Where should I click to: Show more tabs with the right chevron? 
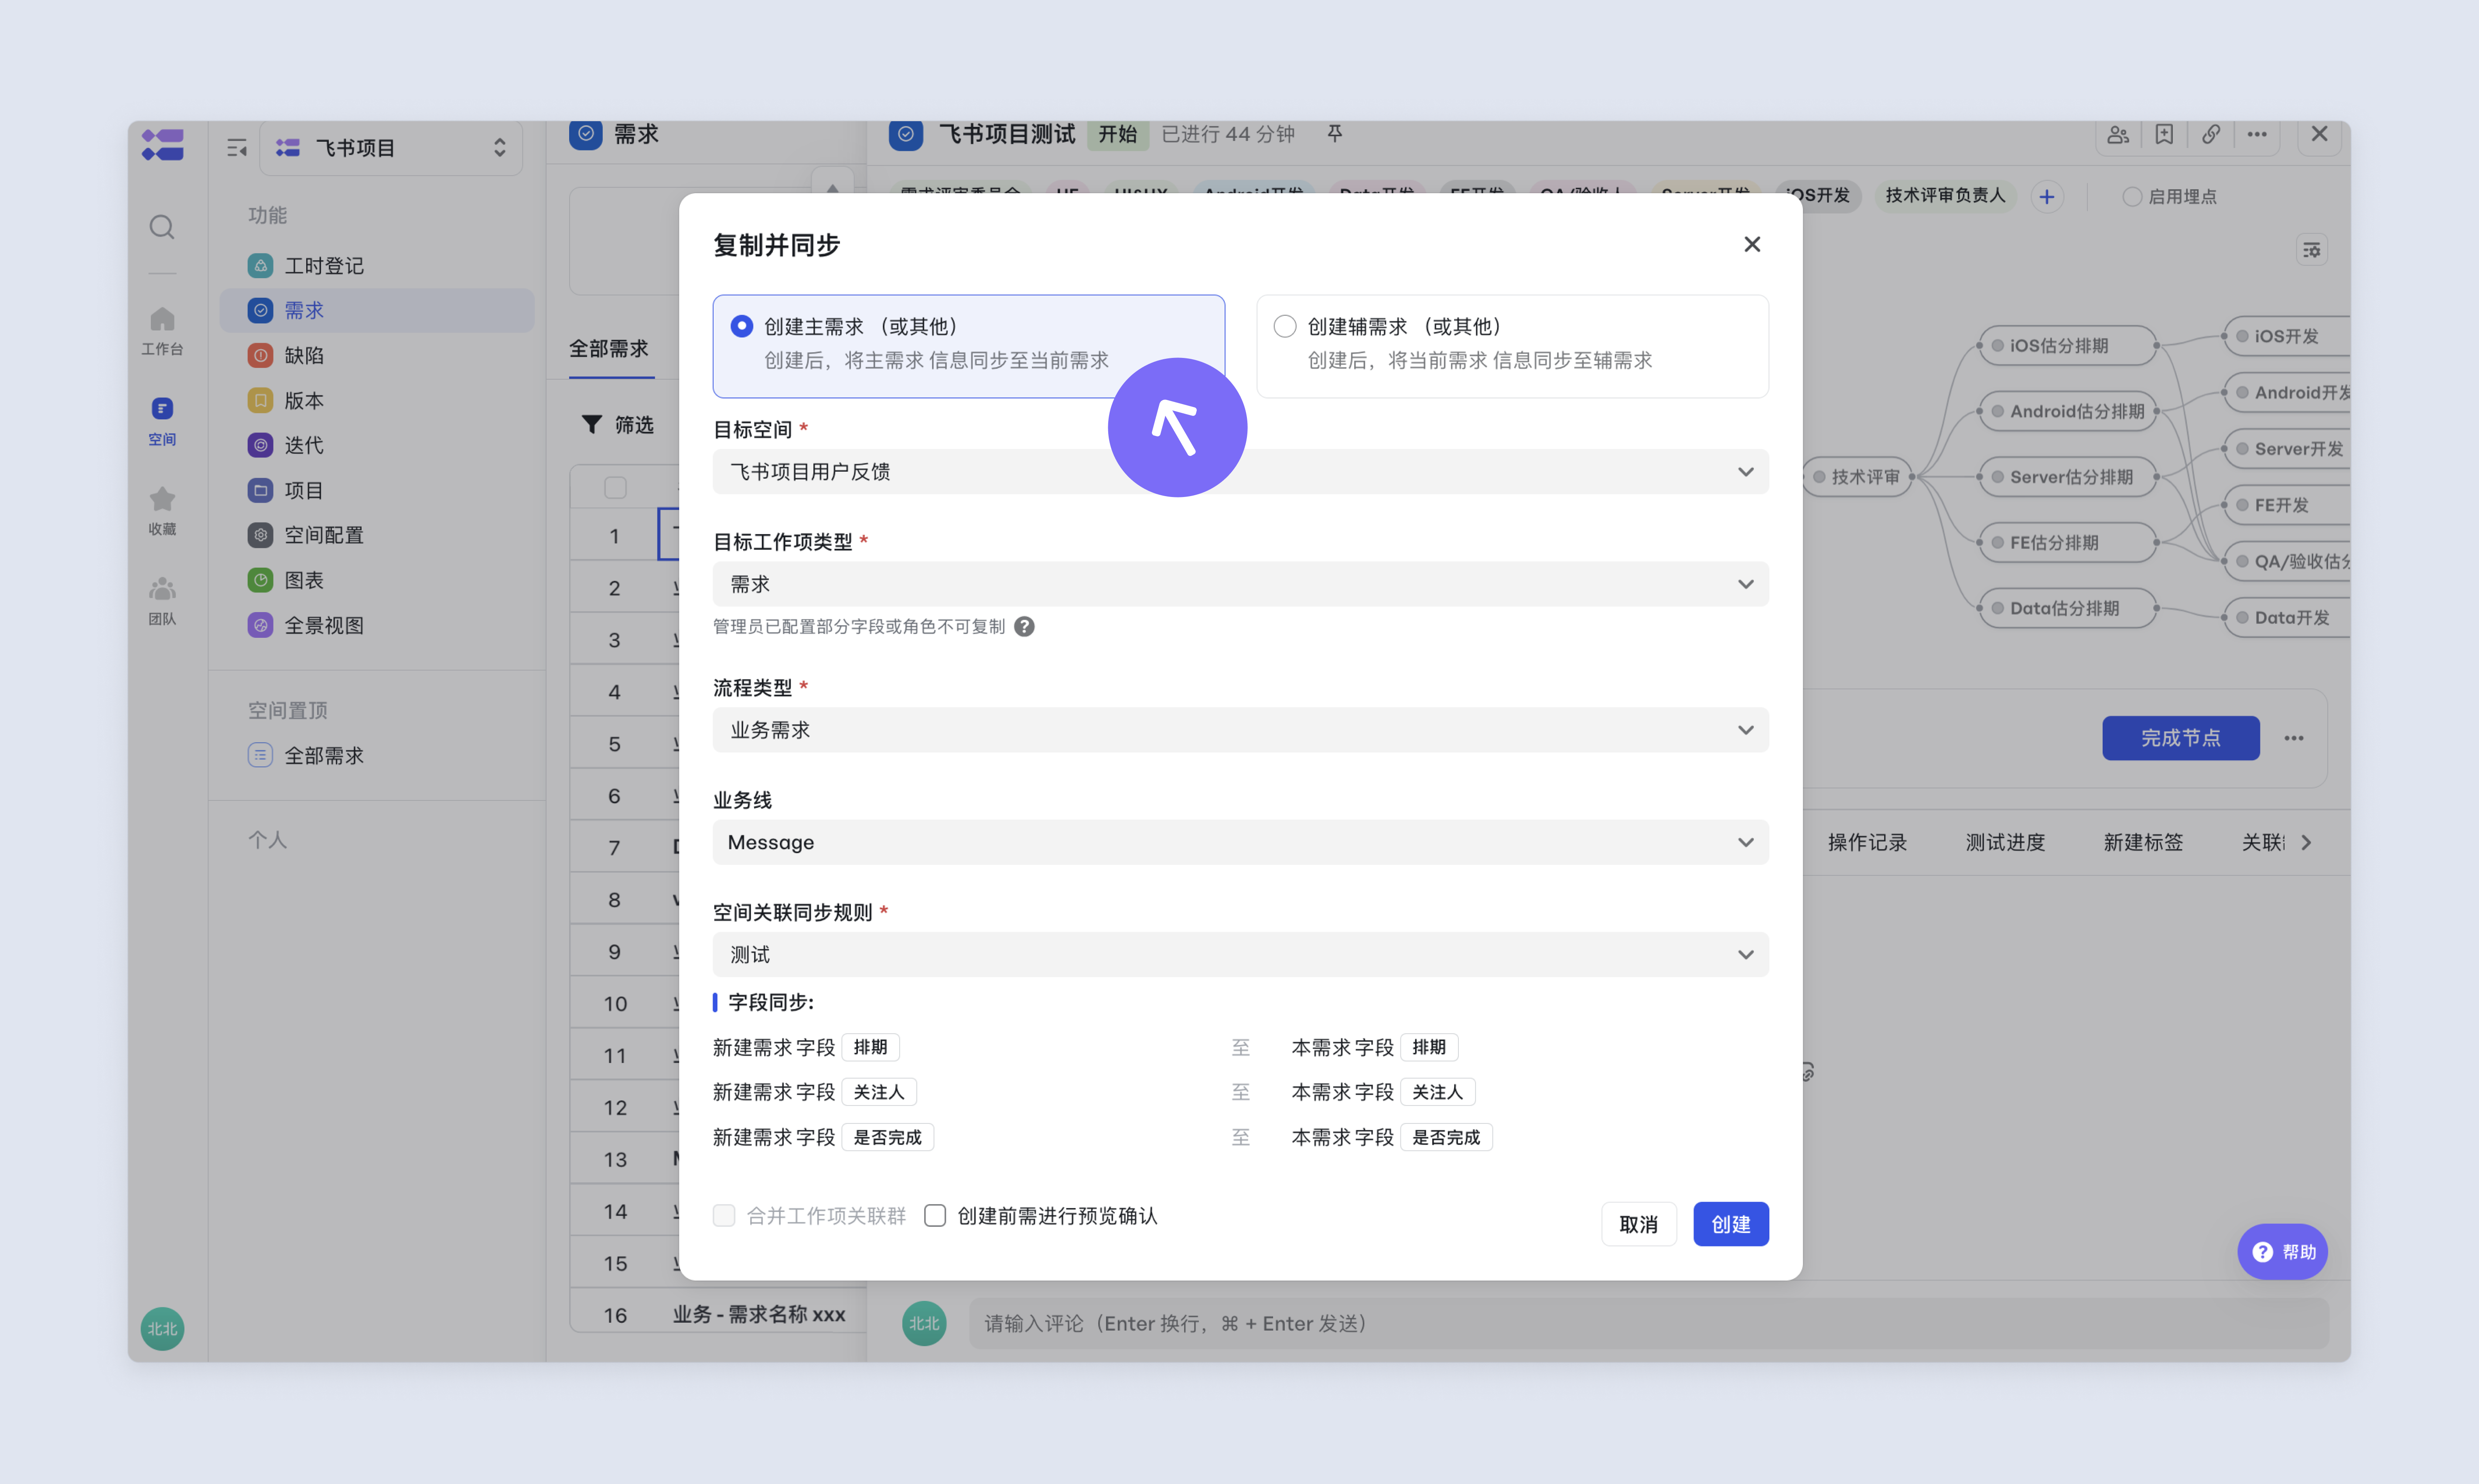(2306, 843)
